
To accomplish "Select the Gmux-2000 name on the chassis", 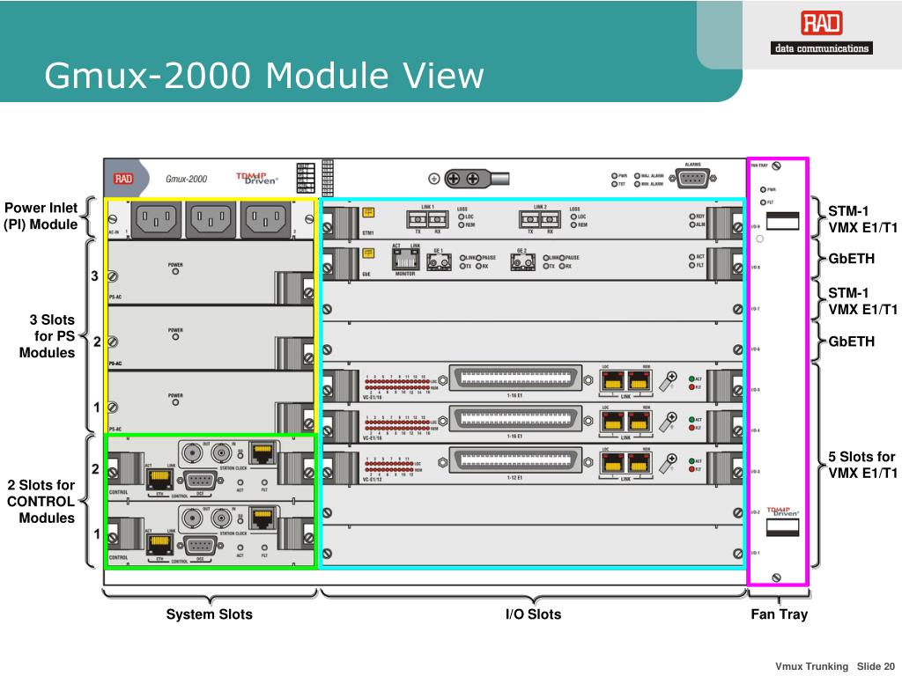I will pyautogui.click(x=187, y=179).
